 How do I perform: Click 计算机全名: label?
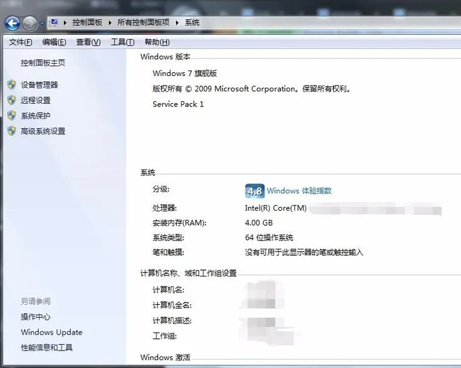(x=172, y=305)
